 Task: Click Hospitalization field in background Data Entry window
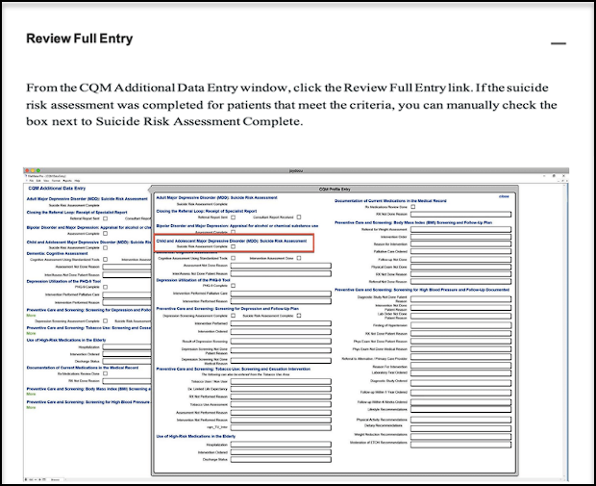[127, 347]
